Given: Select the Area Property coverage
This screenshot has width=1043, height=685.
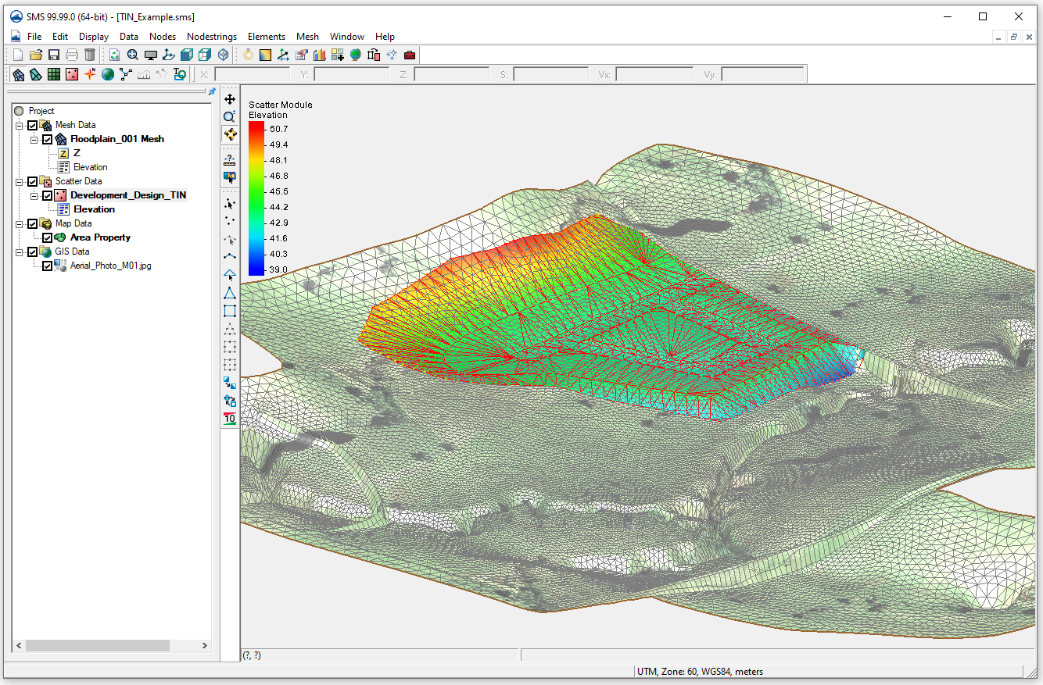Looking at the screenshot, I should tap(101, 237).
